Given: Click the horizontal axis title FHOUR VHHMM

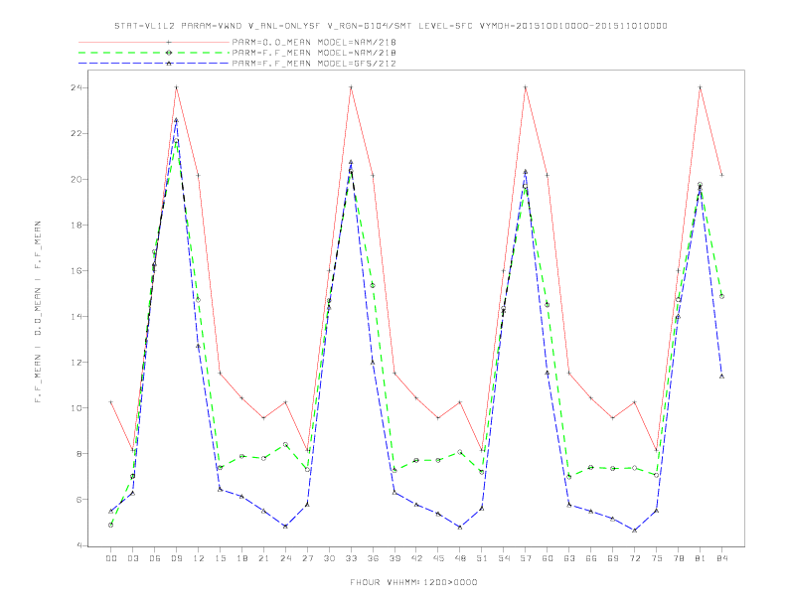Looking at the screenshot, I should (413, 582).
